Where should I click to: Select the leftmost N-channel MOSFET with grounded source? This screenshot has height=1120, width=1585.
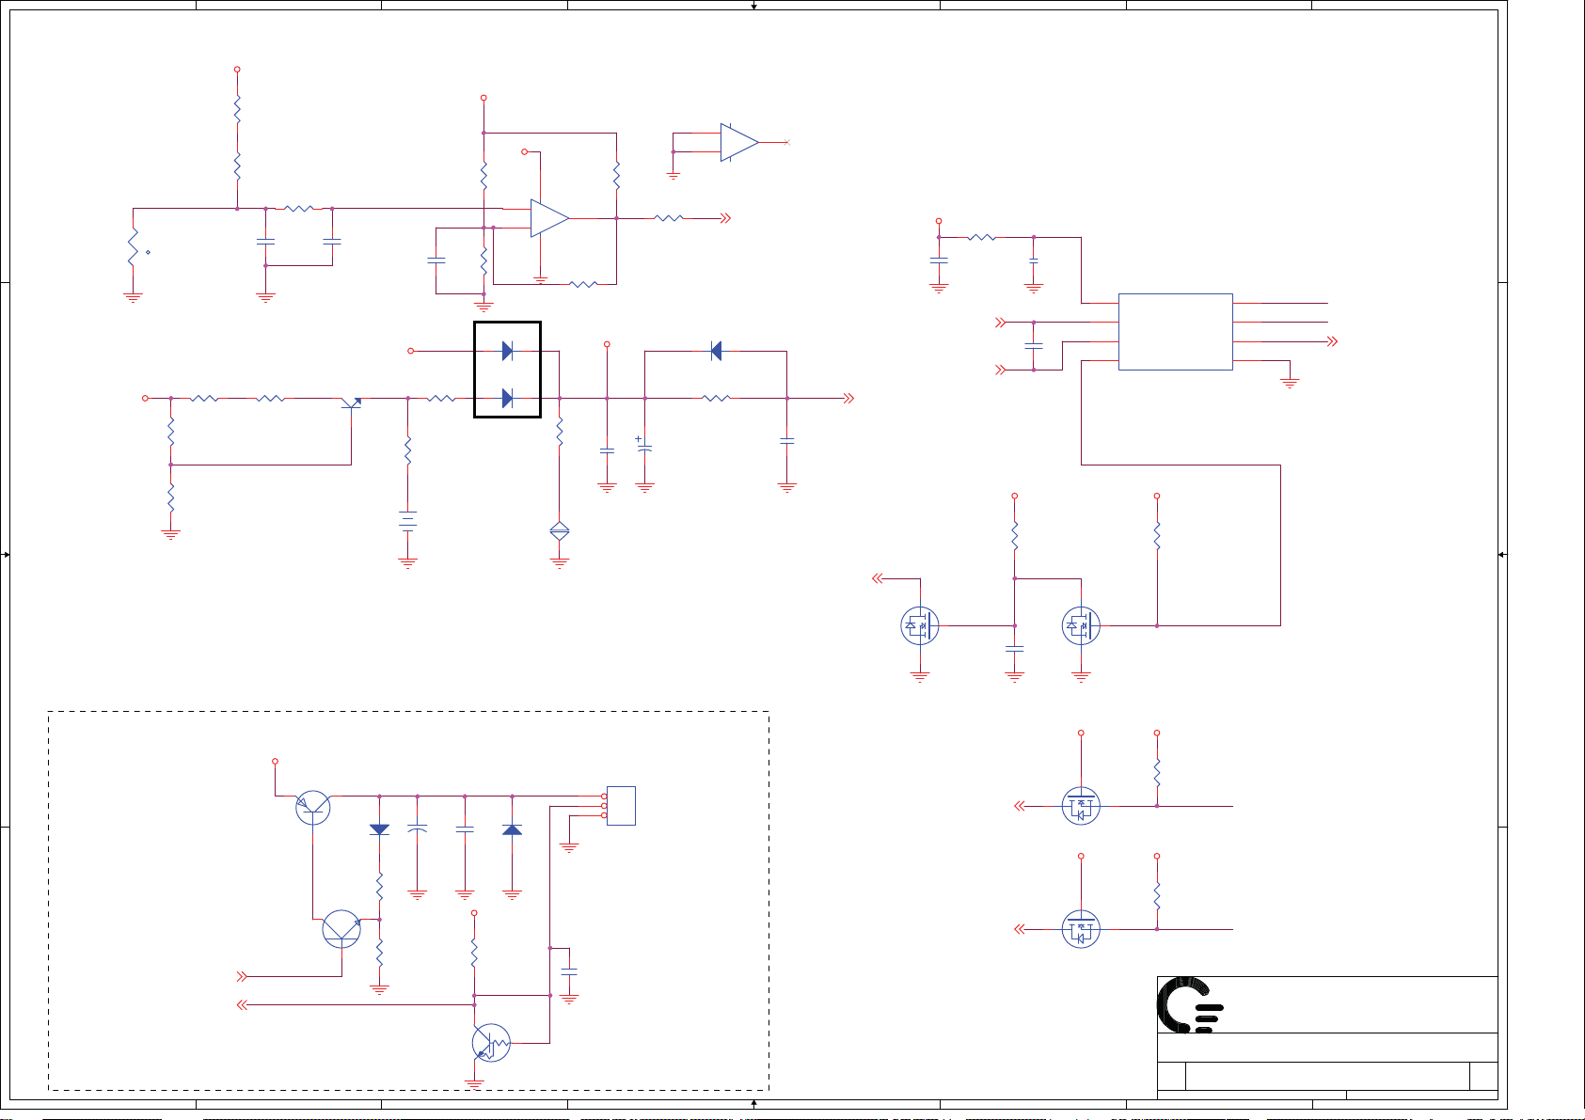(920, 625)
